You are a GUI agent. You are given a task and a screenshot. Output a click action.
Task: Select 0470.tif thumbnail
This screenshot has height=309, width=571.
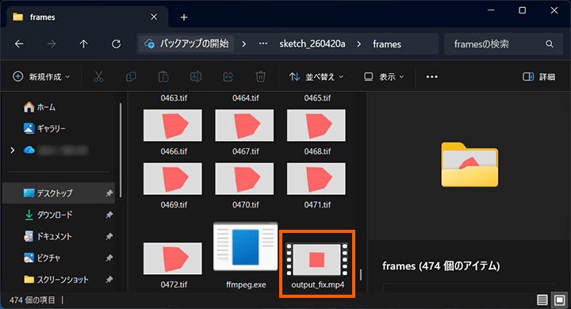coord(244,179)
